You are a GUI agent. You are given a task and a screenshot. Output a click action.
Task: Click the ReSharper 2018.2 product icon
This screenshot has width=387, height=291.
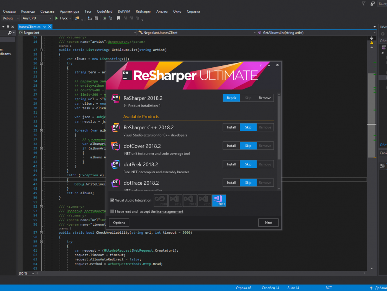pos(115,98)
